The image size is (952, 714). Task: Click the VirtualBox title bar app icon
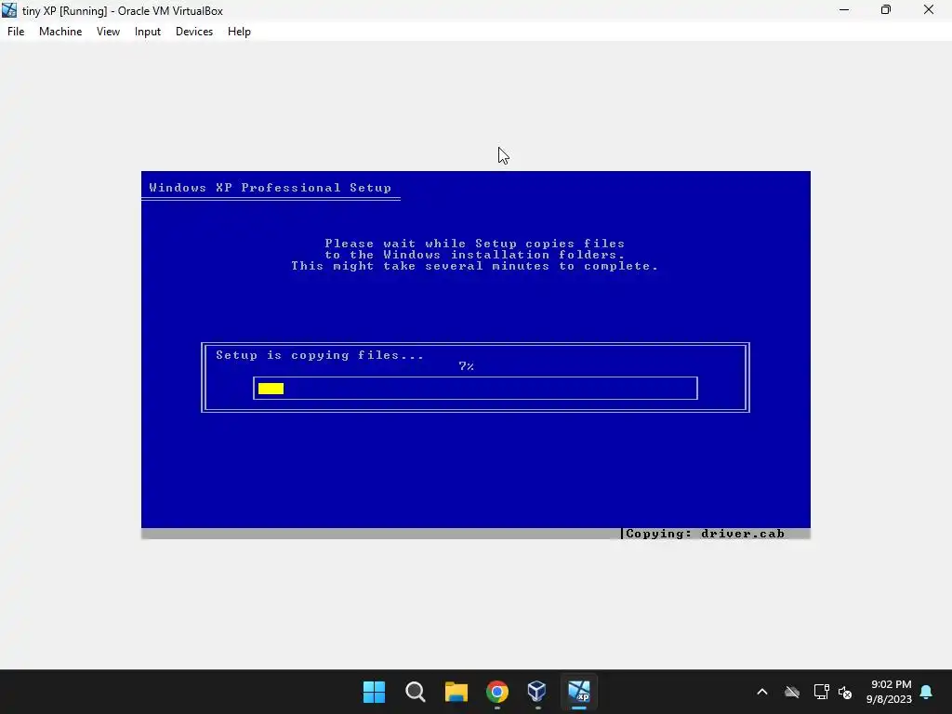pyautogui.click(x=9, y=10)
